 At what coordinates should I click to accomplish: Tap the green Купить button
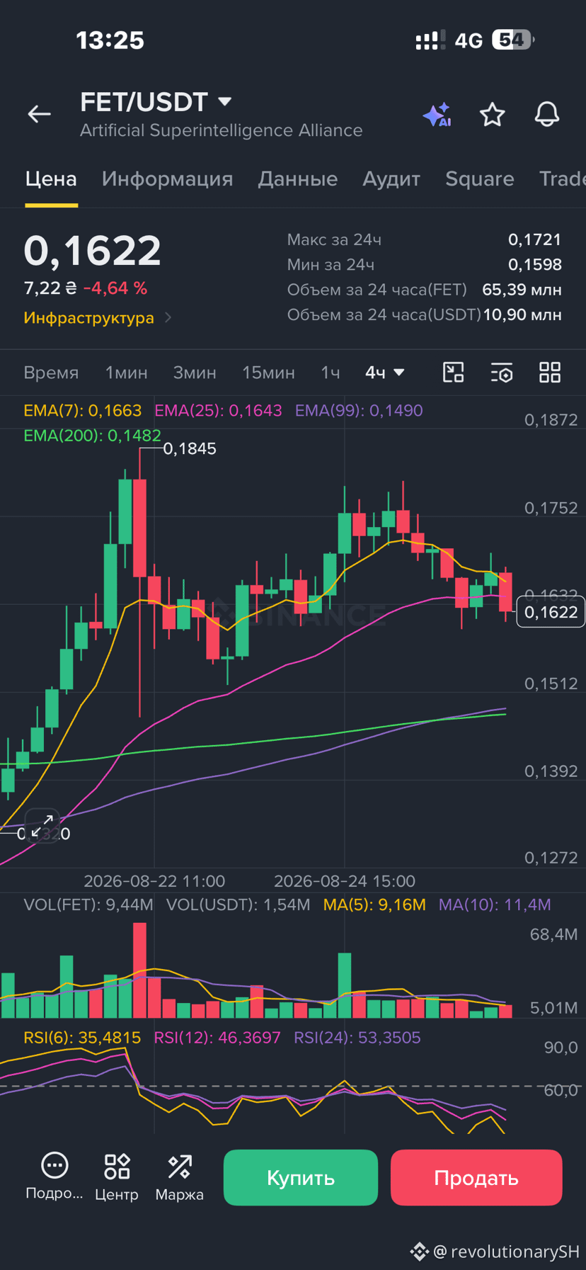pos(301,1177)
